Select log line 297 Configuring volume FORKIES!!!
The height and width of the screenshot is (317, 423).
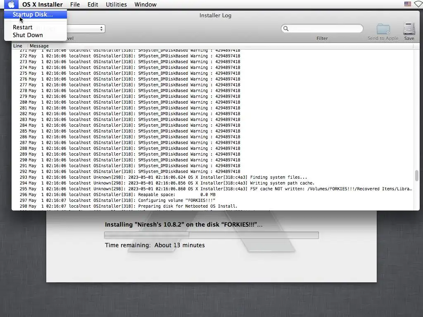pyautogui.click(x=213, y=201)
